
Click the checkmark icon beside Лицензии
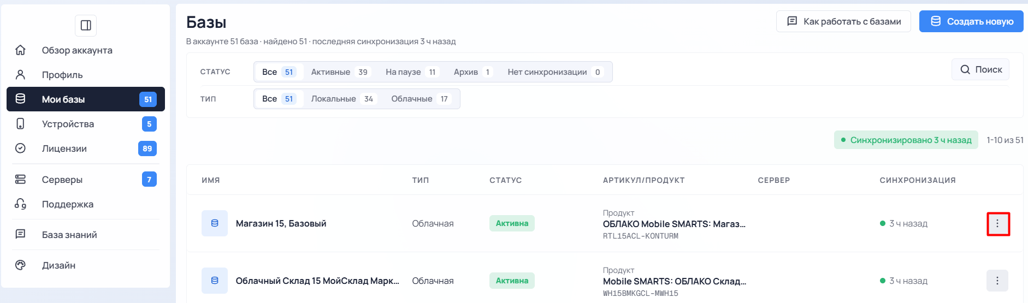pos(20,148)
